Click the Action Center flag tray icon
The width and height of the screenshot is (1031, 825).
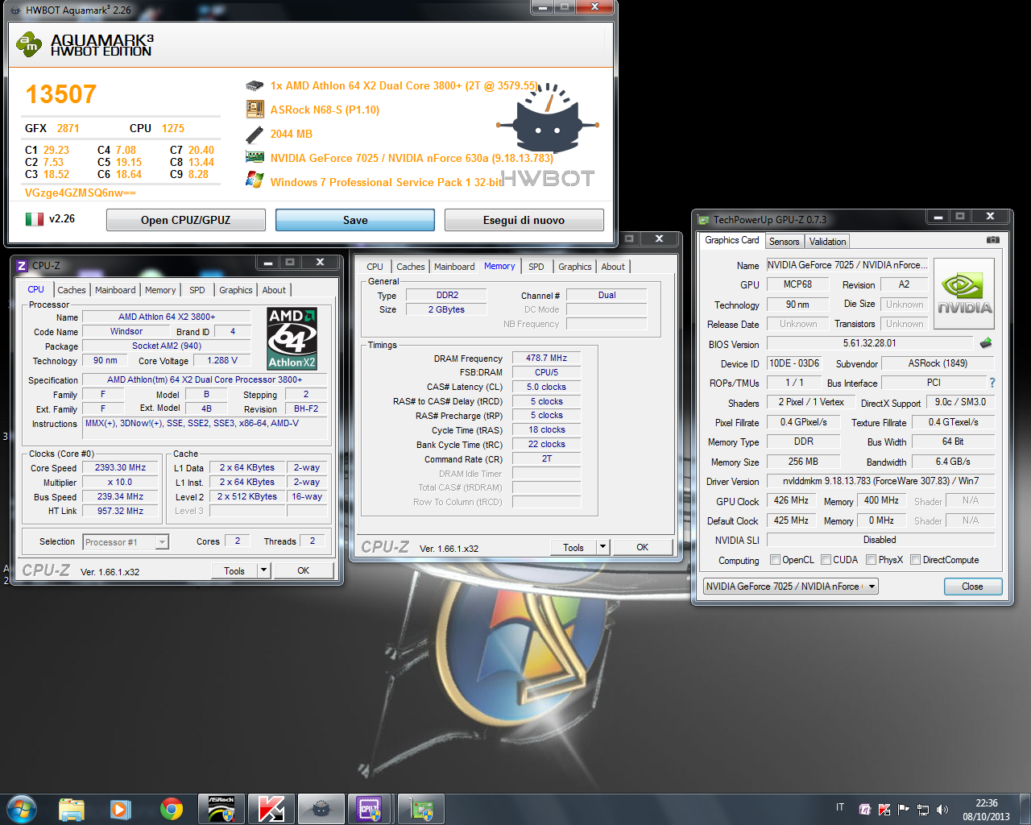[904, 810]
